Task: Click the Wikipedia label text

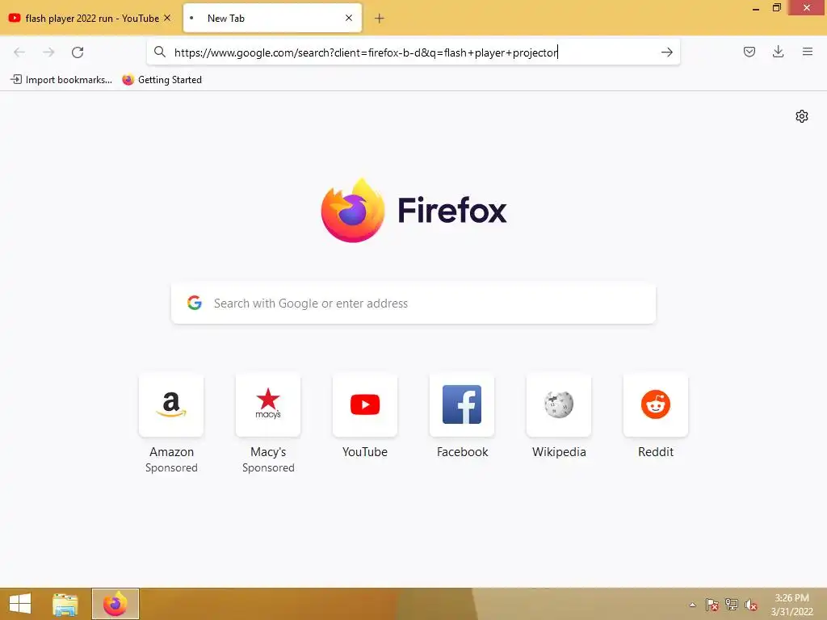Action: pyautogui.click(x=559, y=452)
